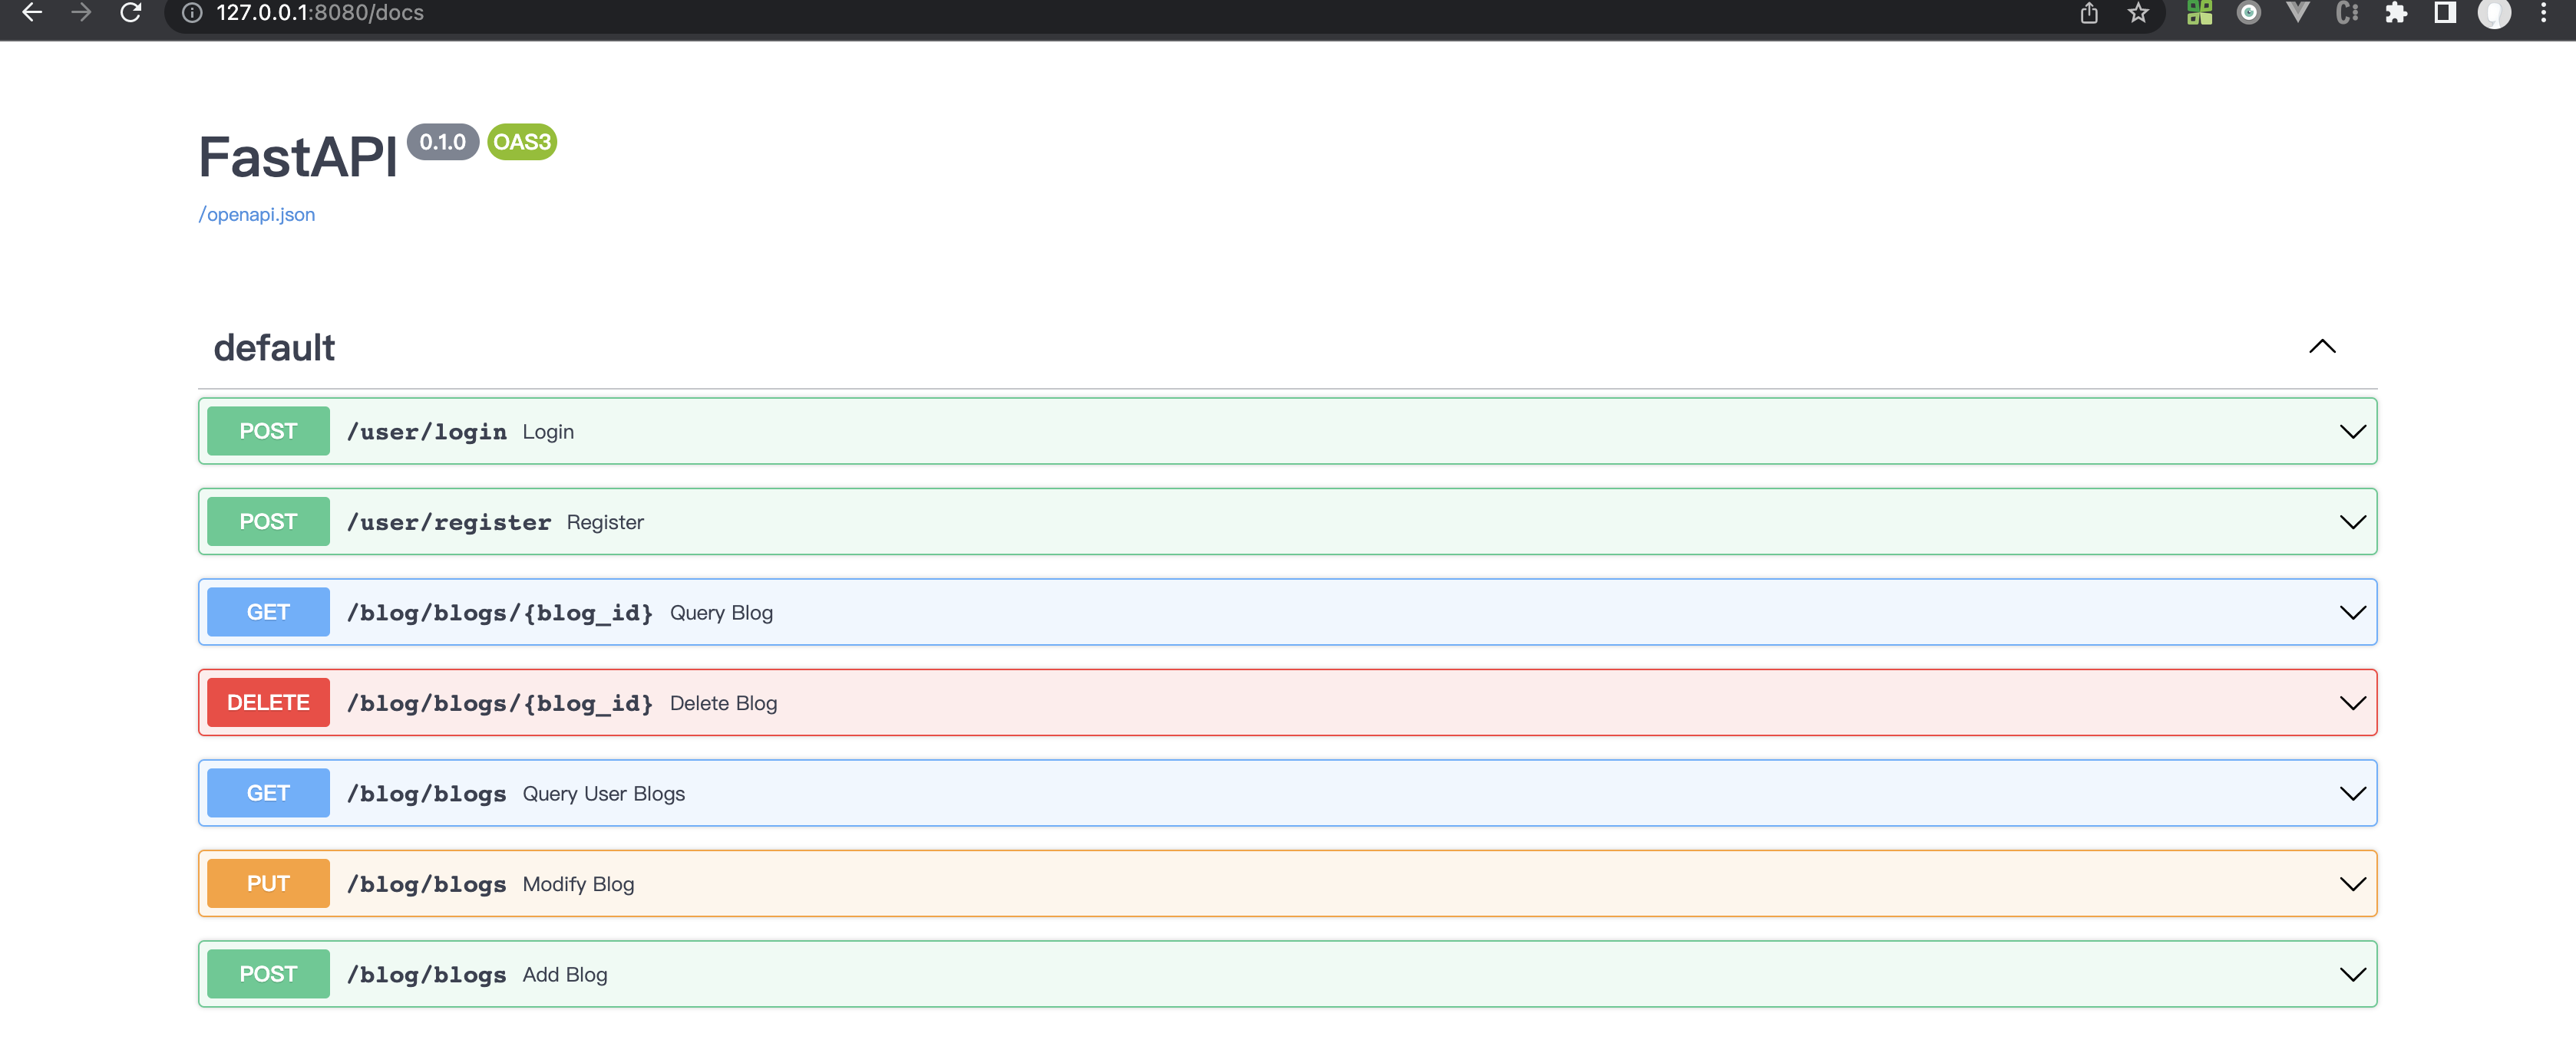The height and width of the screenshot is (1046, 2576).
Task: Open the Chrome three-dot menu
Action: (x=2544, y=13)
